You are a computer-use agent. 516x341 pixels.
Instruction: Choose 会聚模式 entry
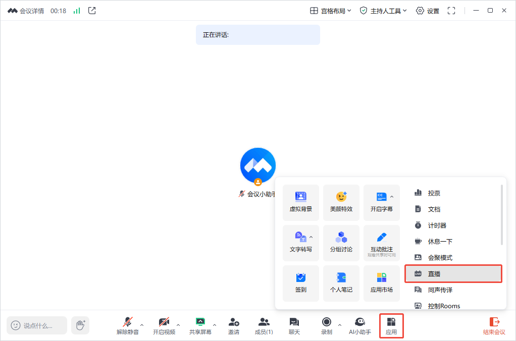[453, 257]
